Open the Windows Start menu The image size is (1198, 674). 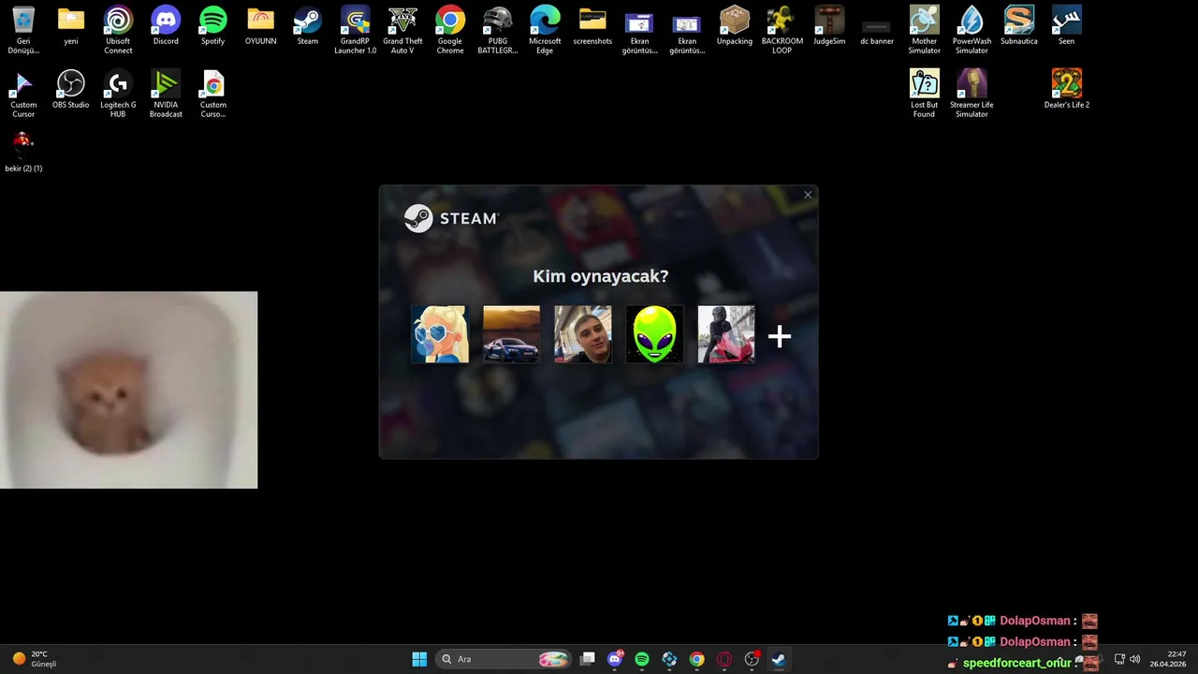click(419, 659)
